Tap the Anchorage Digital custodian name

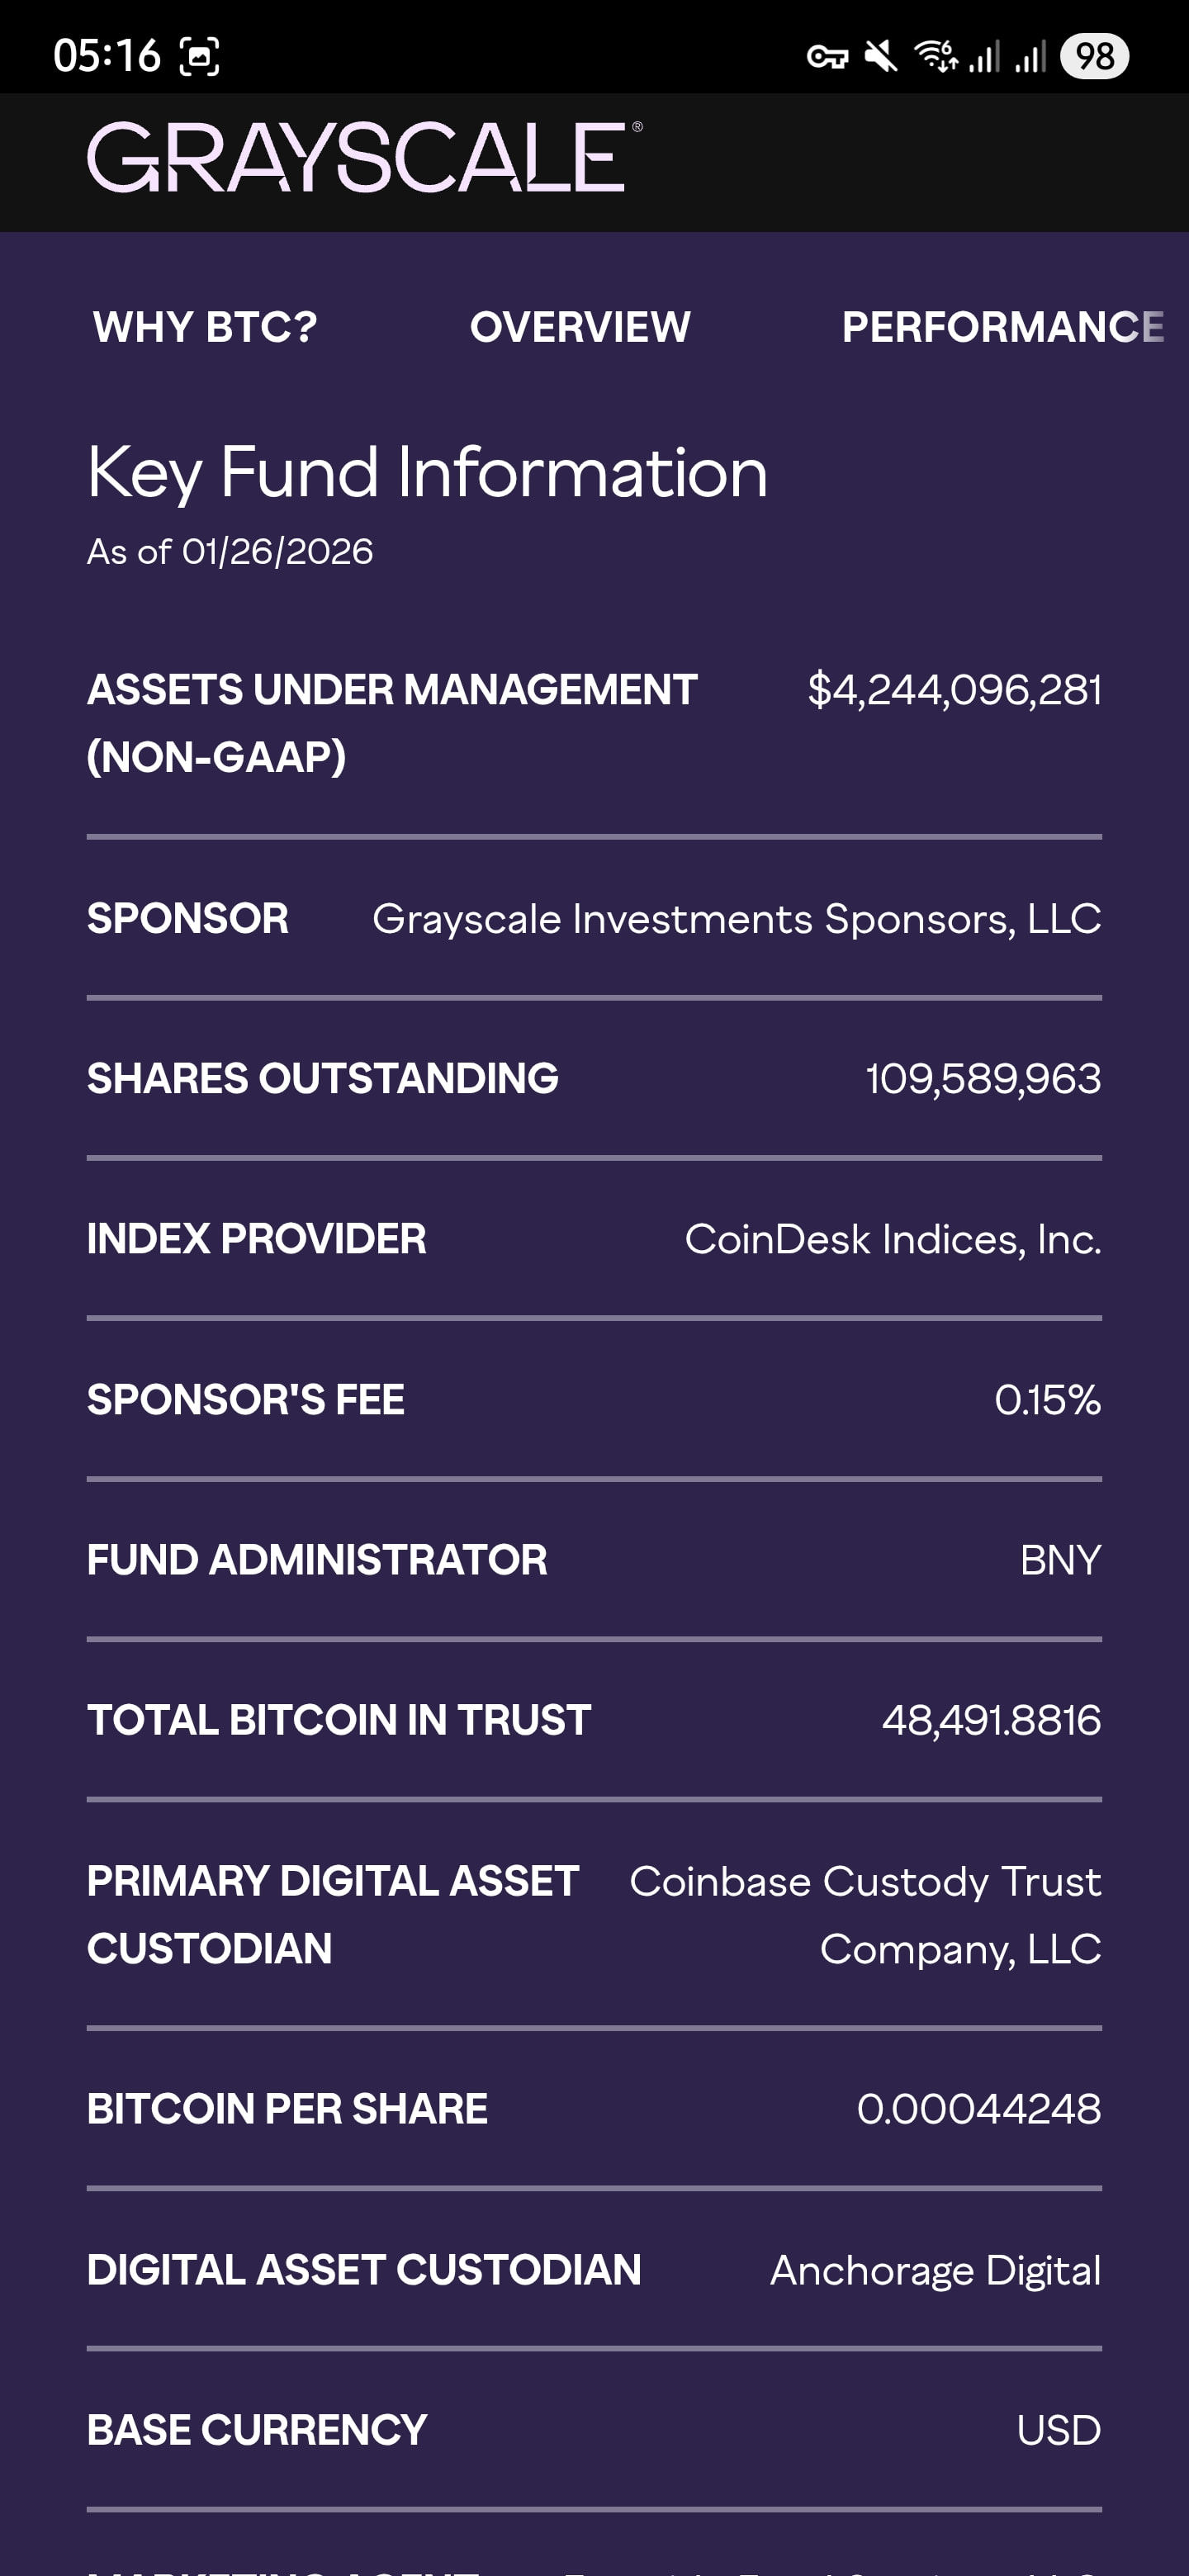click(x=935, y=2270)
